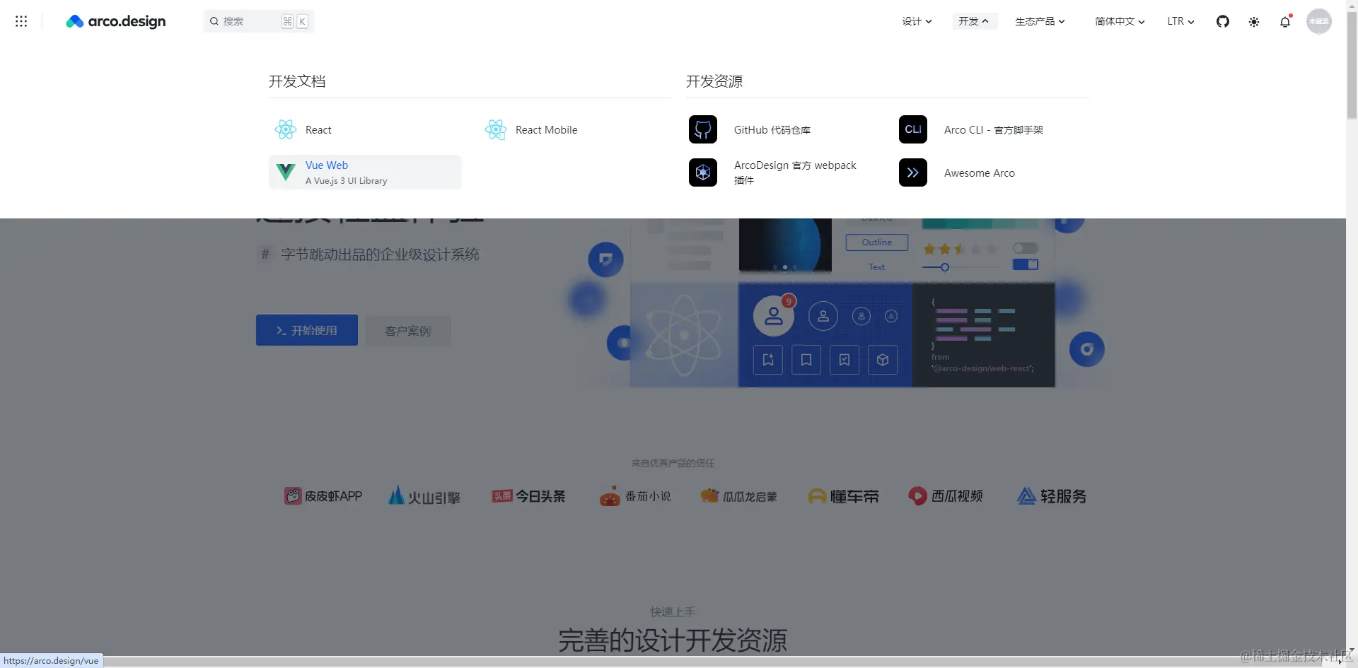Open ArcoDesign 官方 webpack 插件 link

click(x=795, y=172)
